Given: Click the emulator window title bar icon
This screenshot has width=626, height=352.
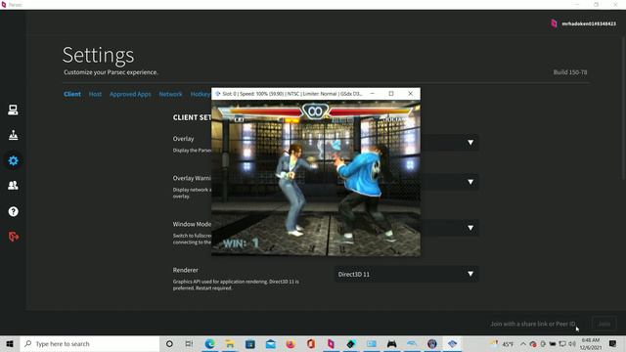Looking at the screenshot, I should pyautogui.click(x=217, y=94).
